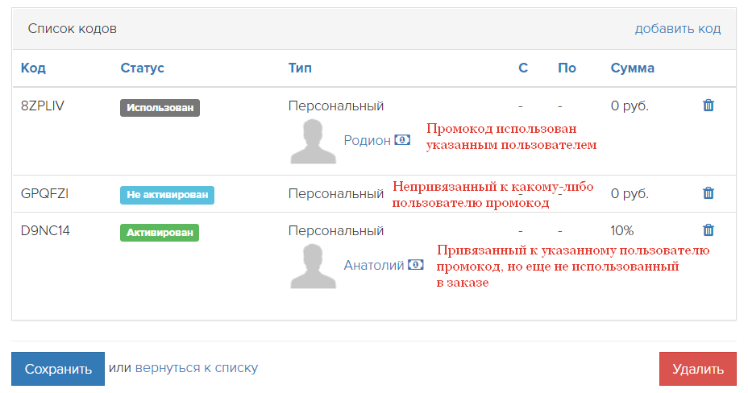Image resolution: width=748 pixels, height=393 pixels.
Task: Delete promo code GPQFZI with trash icon
Action: pos(709,193)
